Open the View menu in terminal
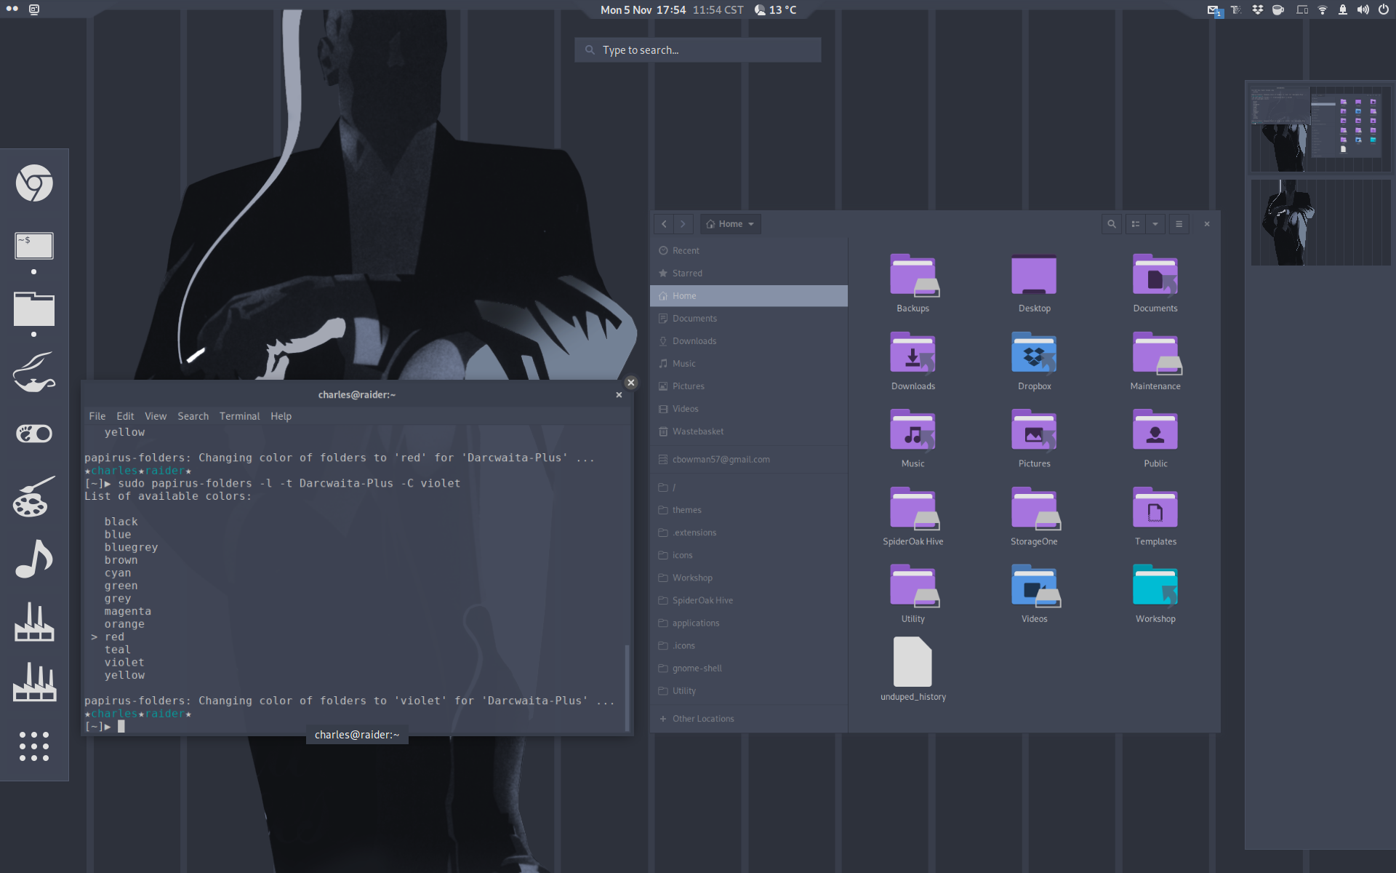This screenshot has width=1396, height=873. [x=156, y=416]
